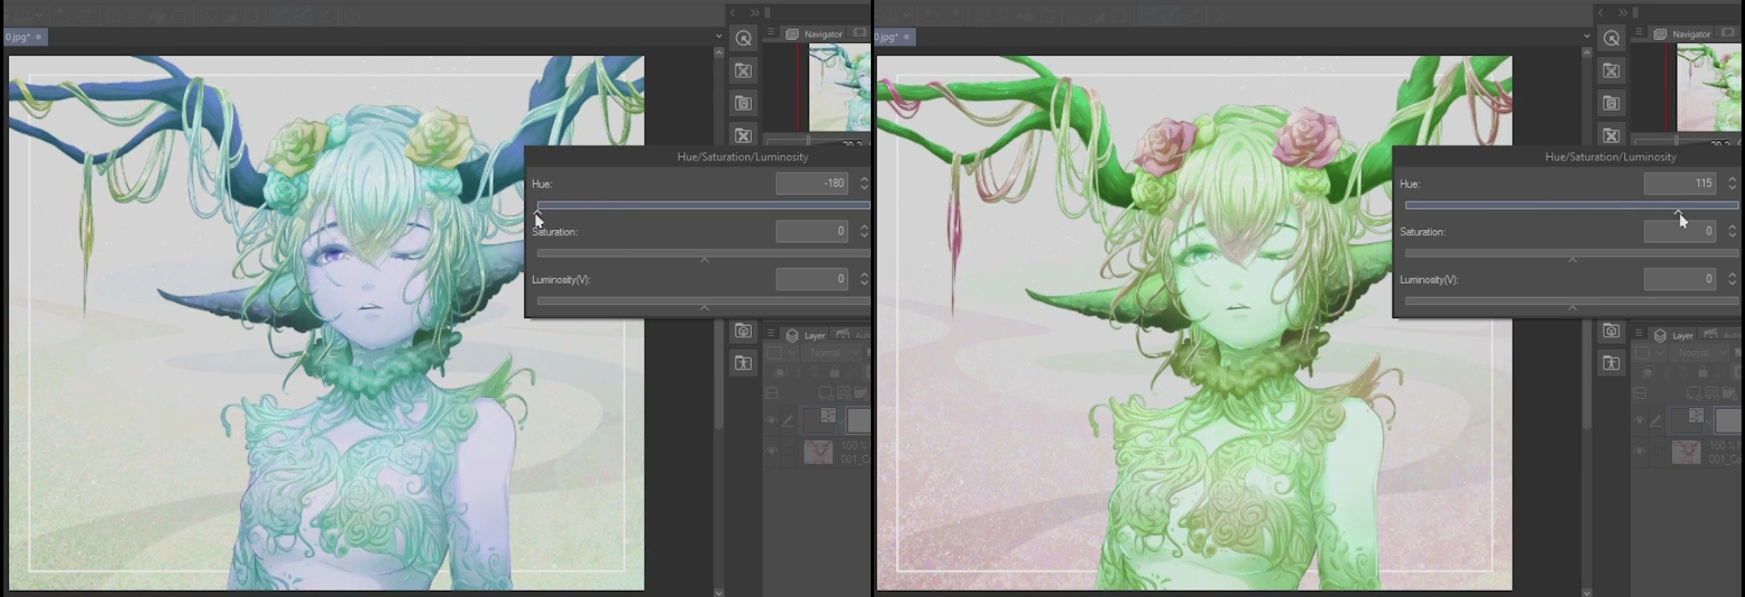
Task: Set the Luminosity(V) value field in left window
Action: tap(811, 279)
